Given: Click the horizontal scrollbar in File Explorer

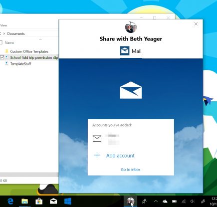Looking at the screenshot, I should [29, 175].
